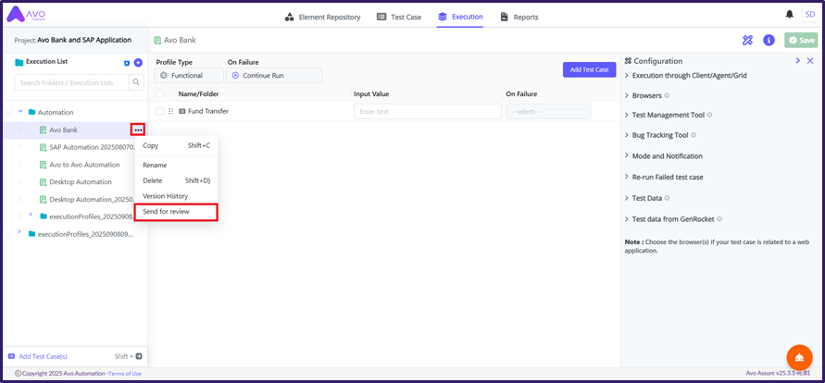Viewport: 825px width, 383px height.
Task: Open the SD user profile avatar
Action: click(808, 15)
